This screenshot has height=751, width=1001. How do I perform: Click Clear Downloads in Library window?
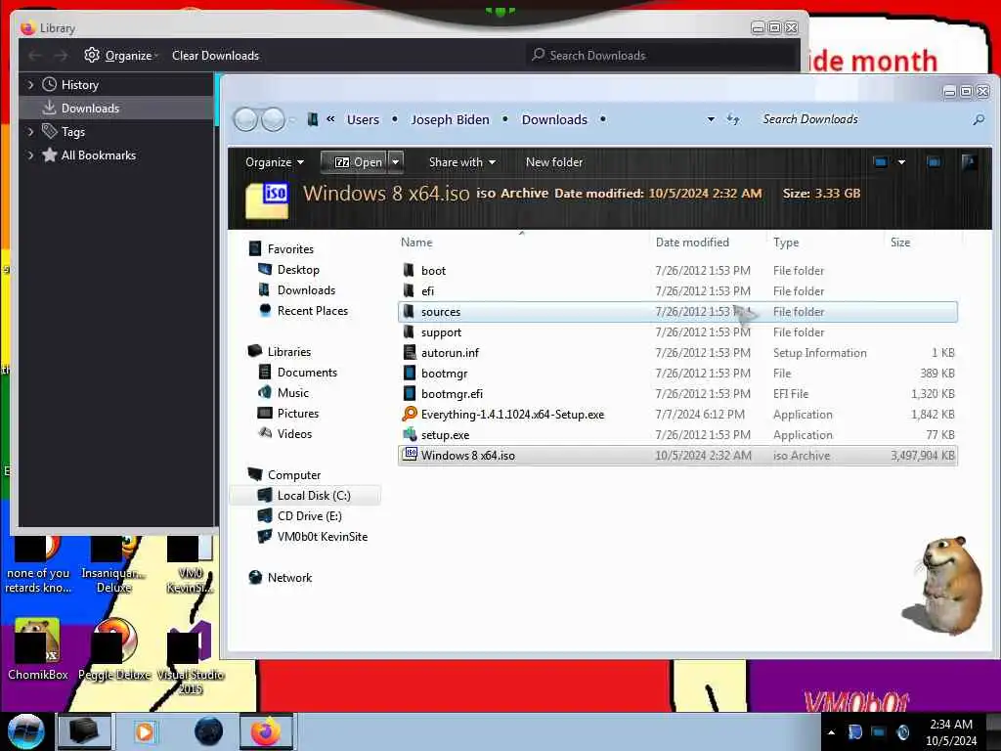point(215,56)
